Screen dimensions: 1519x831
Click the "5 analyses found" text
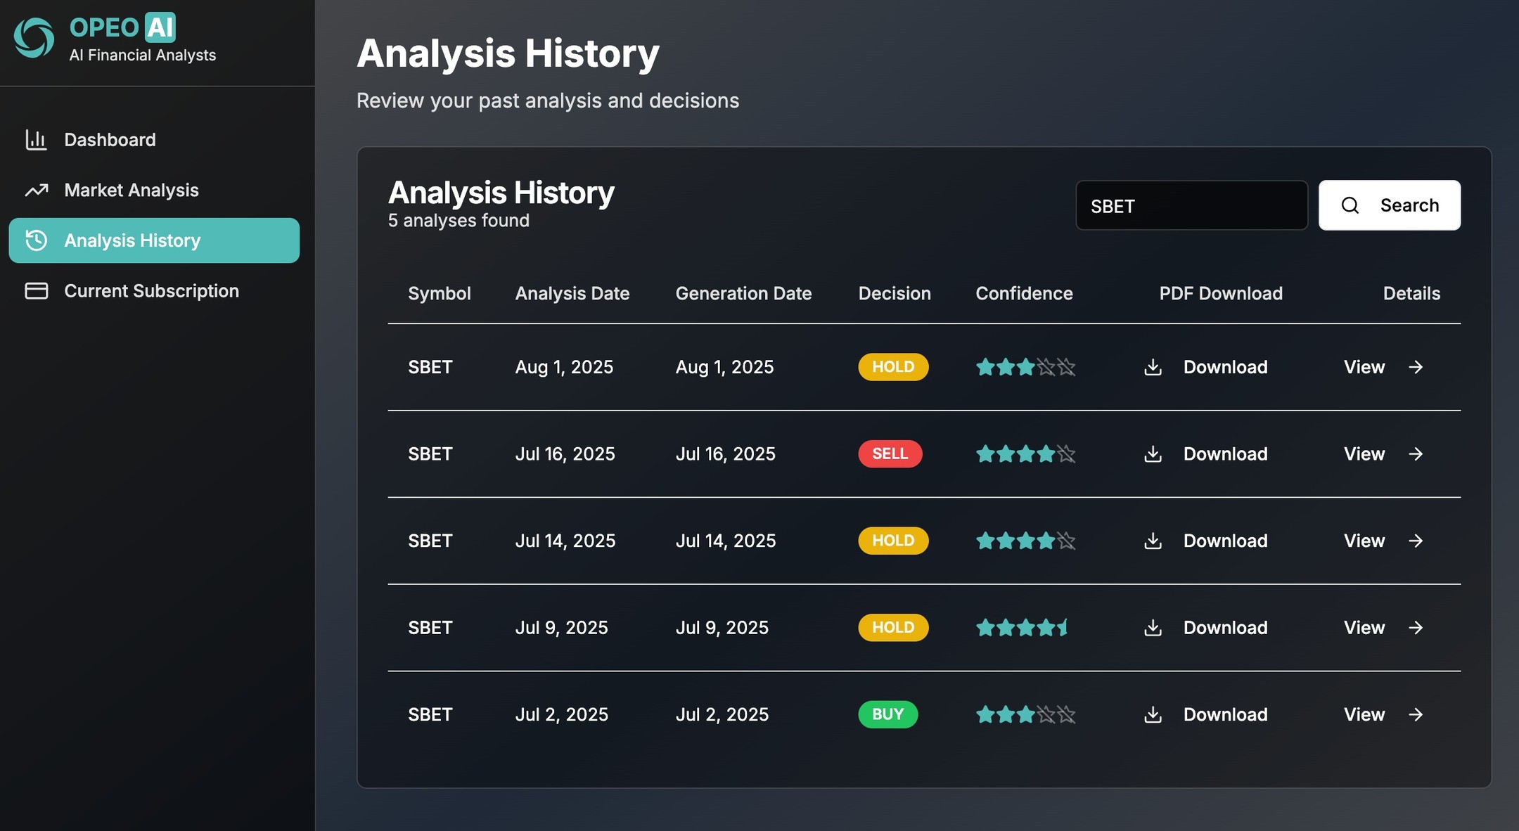coord(459,221)
